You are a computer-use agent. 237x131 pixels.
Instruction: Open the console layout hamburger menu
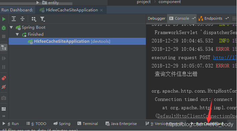(x=234, y=18)
